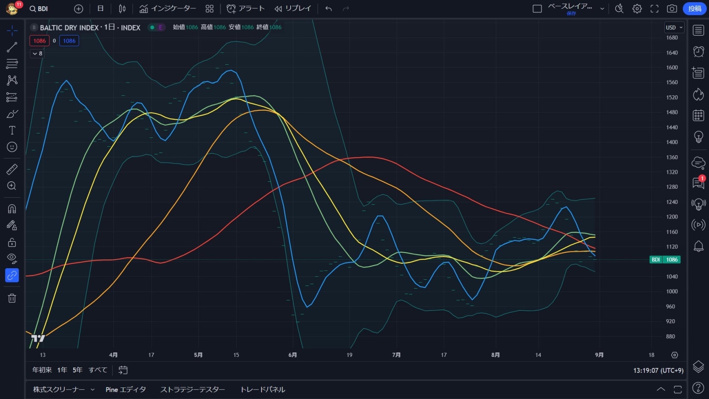This screenshot has height=399, width=709.
Task: Click the trash remove drawings icon
Action: 12,298
